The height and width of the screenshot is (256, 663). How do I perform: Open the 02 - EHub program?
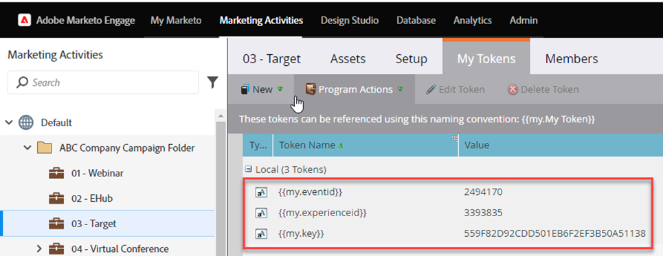pyautogui.click(x=92, y=198)
